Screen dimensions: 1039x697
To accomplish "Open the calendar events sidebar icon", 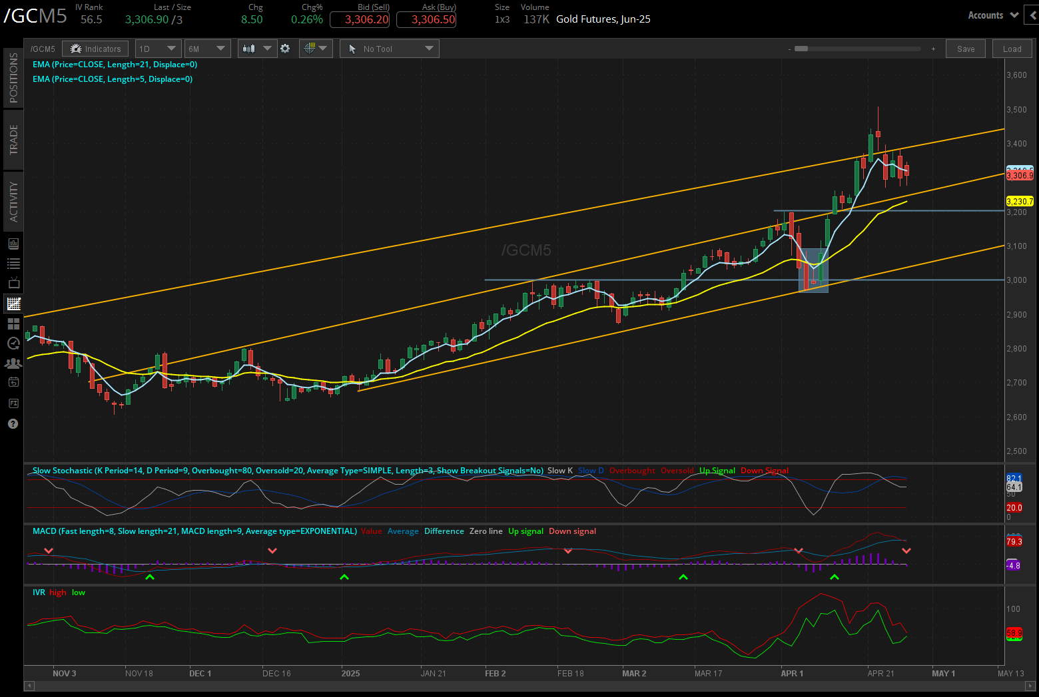I will coord(13,382).
